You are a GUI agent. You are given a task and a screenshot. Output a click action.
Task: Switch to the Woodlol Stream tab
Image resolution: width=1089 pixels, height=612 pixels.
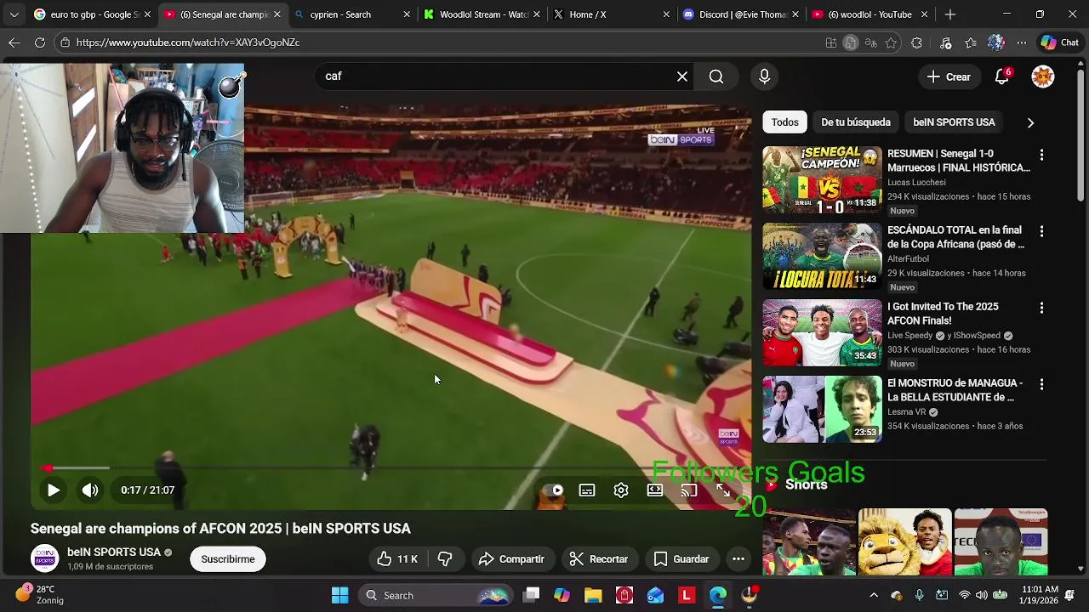481,14
